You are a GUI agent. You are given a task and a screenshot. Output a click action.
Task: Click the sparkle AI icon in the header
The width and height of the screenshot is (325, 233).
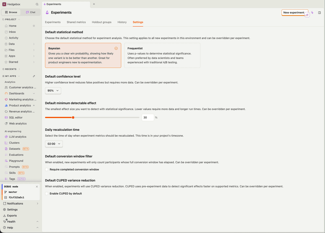312,12
